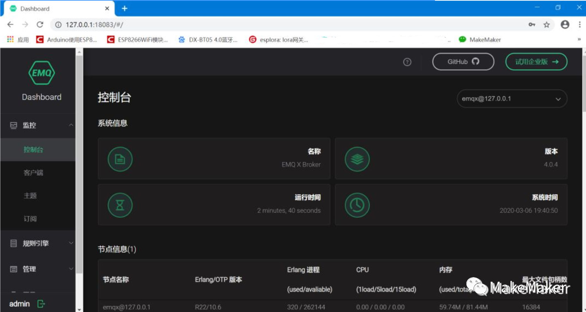Open the emqx@127.0.0.1 node dropdown
The width and height of the screenshot is (586, 312).
tap(512, 99)
